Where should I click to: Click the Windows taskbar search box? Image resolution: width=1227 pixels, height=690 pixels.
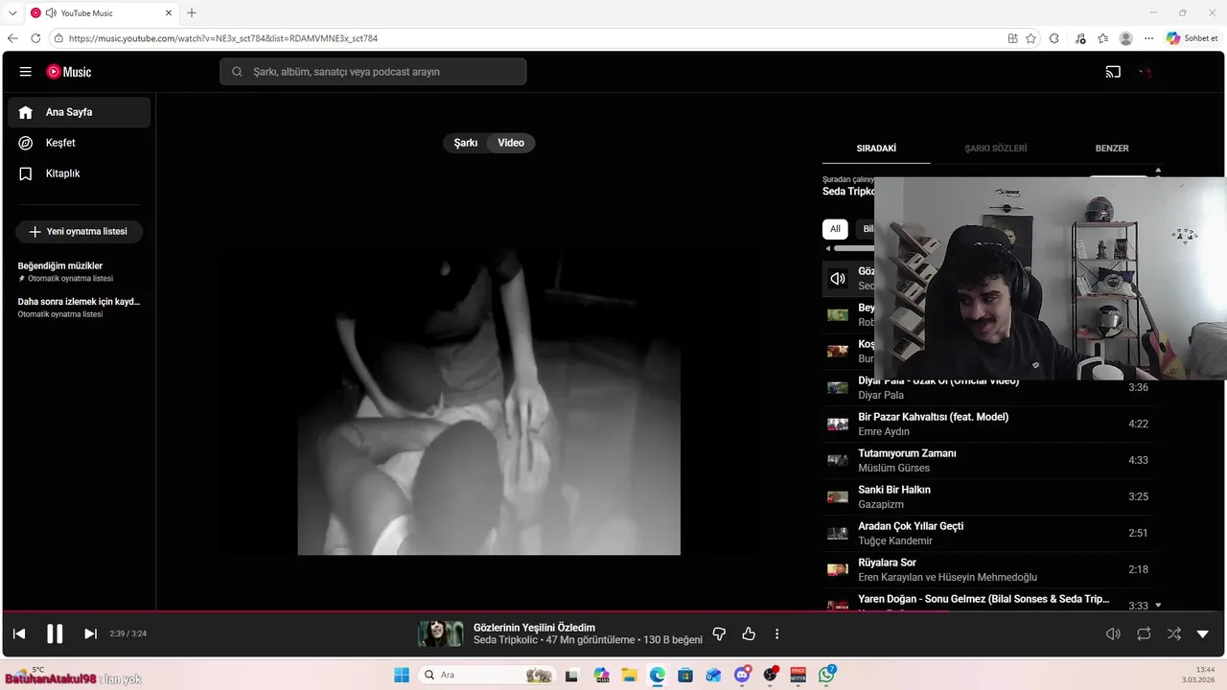(486, 675)
